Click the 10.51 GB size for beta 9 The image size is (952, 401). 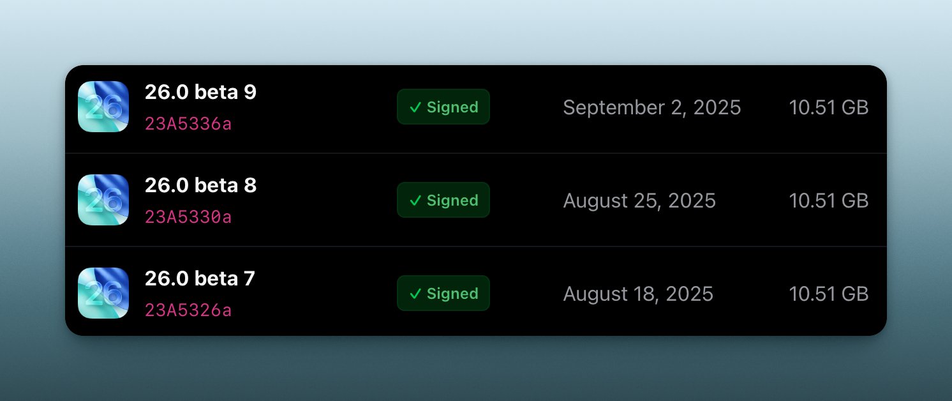click(x=828, y=107)
